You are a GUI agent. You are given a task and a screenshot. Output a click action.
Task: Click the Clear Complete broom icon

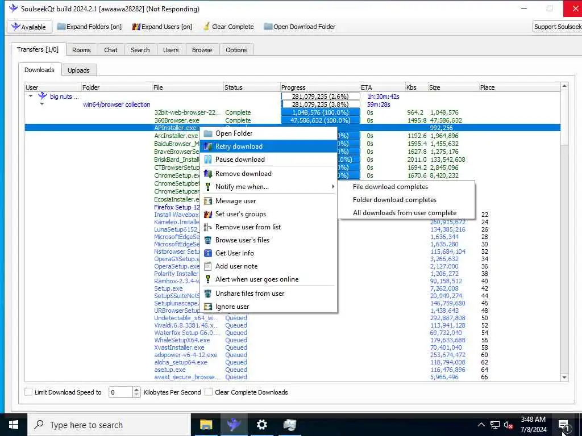(x=206, y=27)
